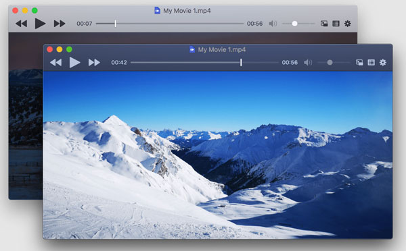
Task: Click the file icon in back window title
Action: [x=157, y=11]
